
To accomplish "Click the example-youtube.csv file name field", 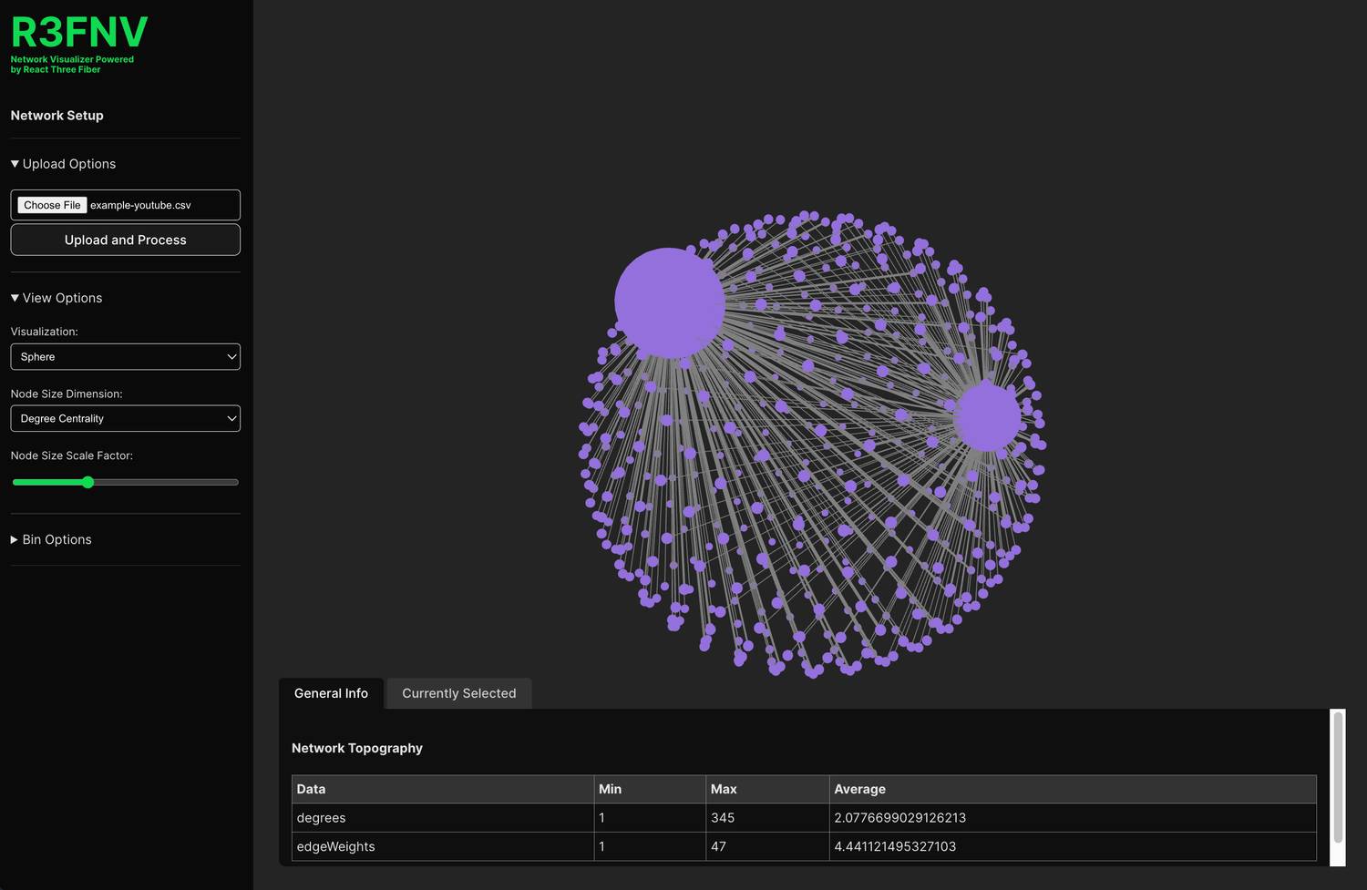I will (161, 205).
